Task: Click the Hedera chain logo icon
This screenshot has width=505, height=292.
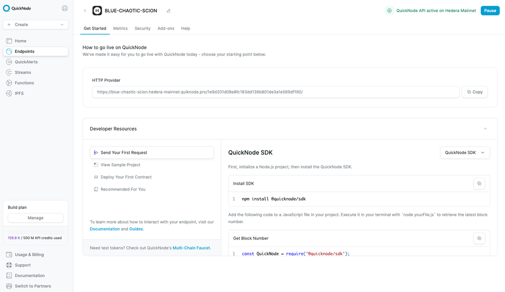Action: [x=97, y=11]
